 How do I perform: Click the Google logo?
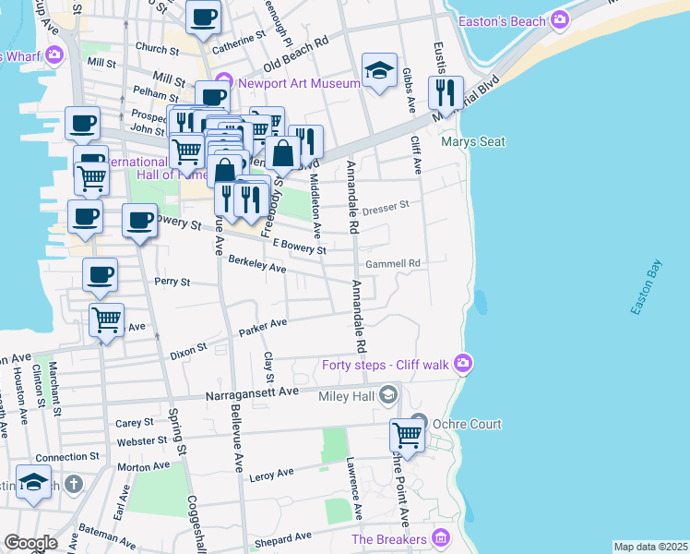tap(30, 543)
